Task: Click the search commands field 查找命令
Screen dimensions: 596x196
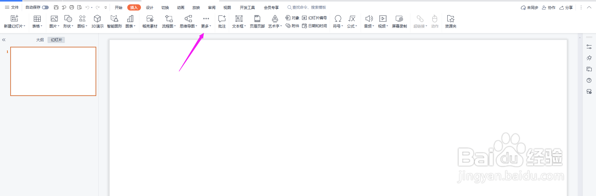Action: pos(307,7)
